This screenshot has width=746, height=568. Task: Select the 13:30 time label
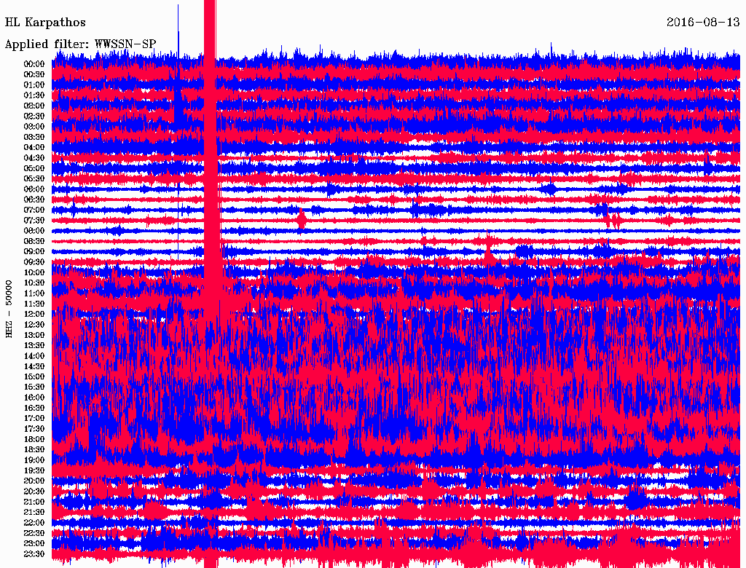34,345
